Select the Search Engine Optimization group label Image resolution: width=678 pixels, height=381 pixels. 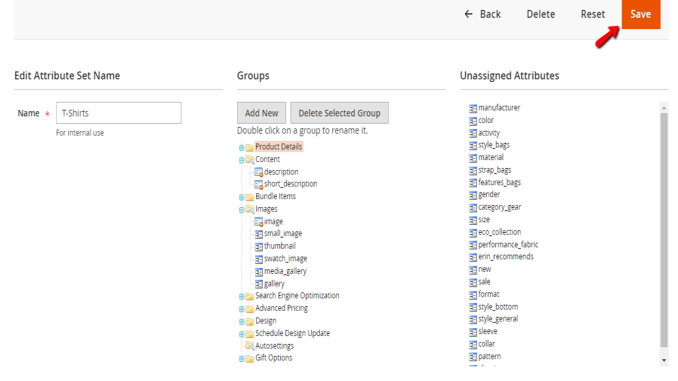(297, 296)
